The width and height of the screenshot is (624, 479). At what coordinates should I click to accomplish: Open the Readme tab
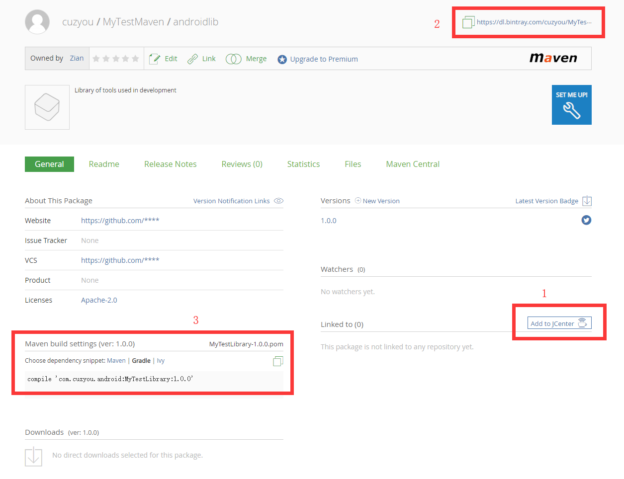(x=103, y=164)
